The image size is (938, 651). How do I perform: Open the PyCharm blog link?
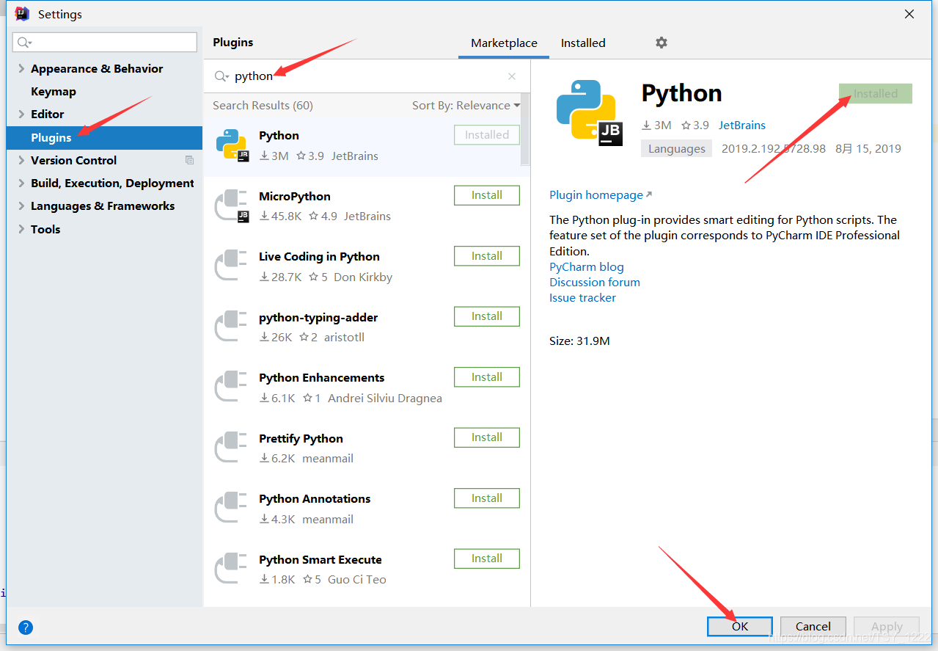coord(587,267)
